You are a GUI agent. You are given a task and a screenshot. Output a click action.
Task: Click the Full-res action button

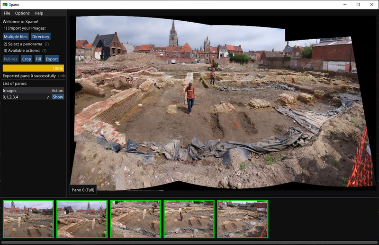click(x=10, y=59)
